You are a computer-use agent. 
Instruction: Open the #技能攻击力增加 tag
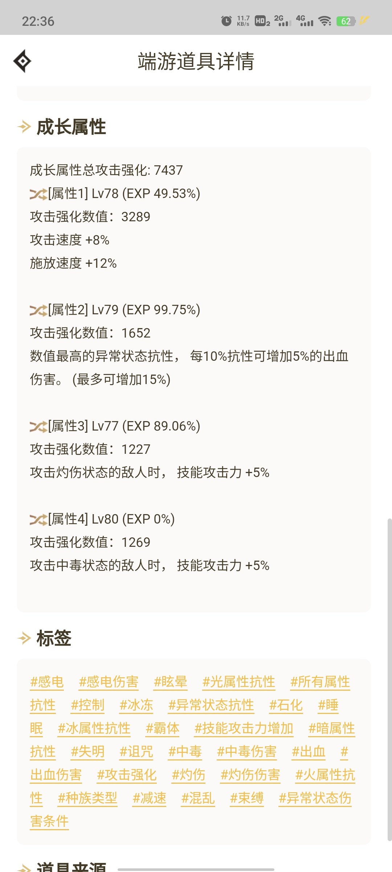(244, 728)
